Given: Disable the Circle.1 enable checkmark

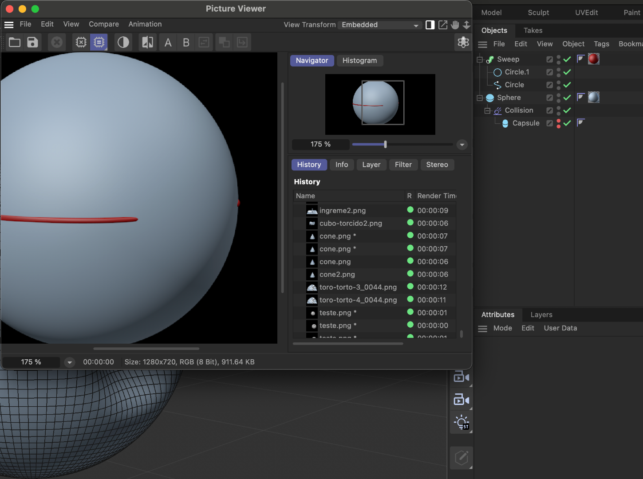Looking at the screenshot, I should pyautogui.click(x=567, y=72).
